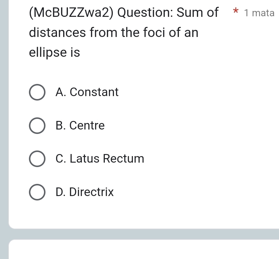Click the 'C. Latus Rectum' answer text

pyautogui.click(x=100, y=159)
